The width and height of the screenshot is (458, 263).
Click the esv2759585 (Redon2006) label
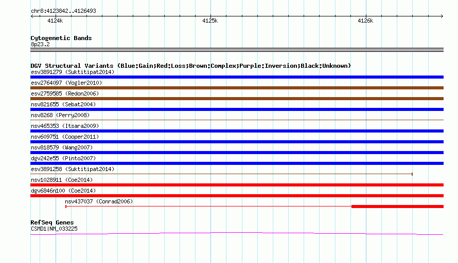pyautogui.click(x=65, y=93)
